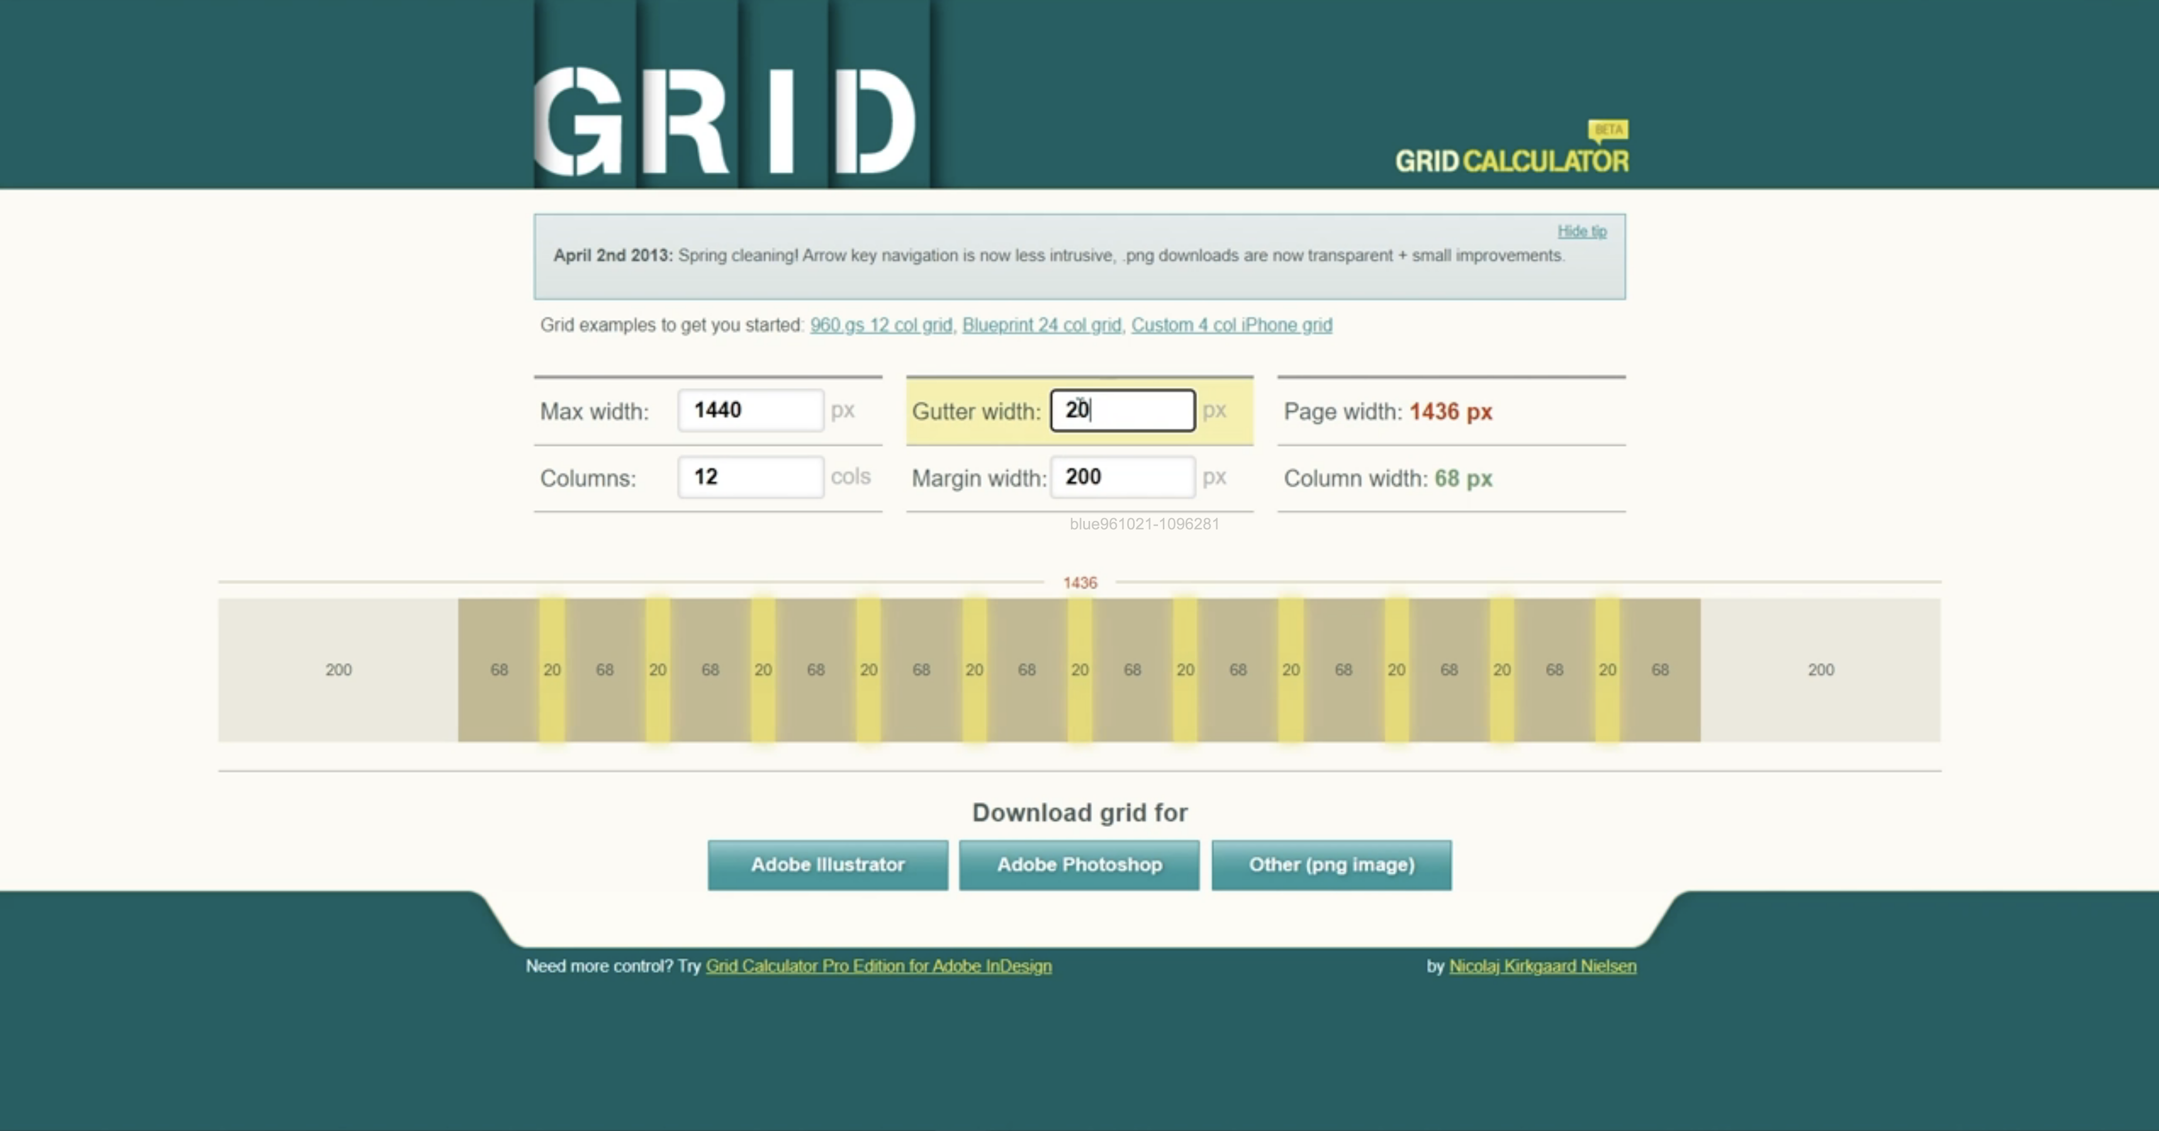Click the Grid Calculator BETA badge
Screen dimensions: 2159x1131
[1607, 130]
